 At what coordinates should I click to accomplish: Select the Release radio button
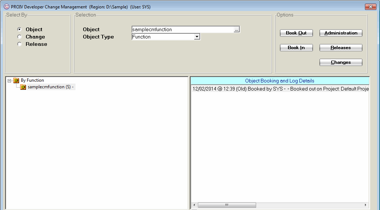(19, 44)
